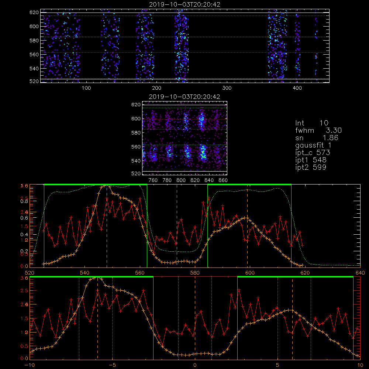369x369 pixels.
Task: Click the '10' x-axis label of bottom plot
Action: [x=360, y=365]
